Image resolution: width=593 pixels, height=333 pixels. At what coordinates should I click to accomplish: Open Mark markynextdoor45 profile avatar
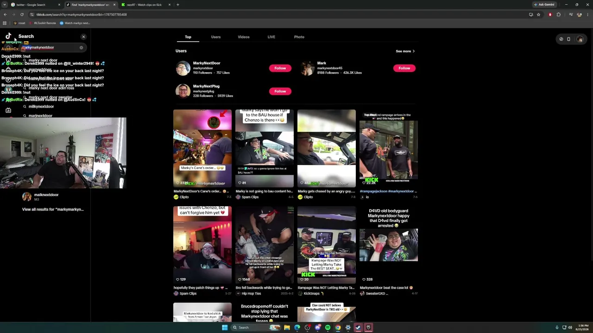(307, 68)
